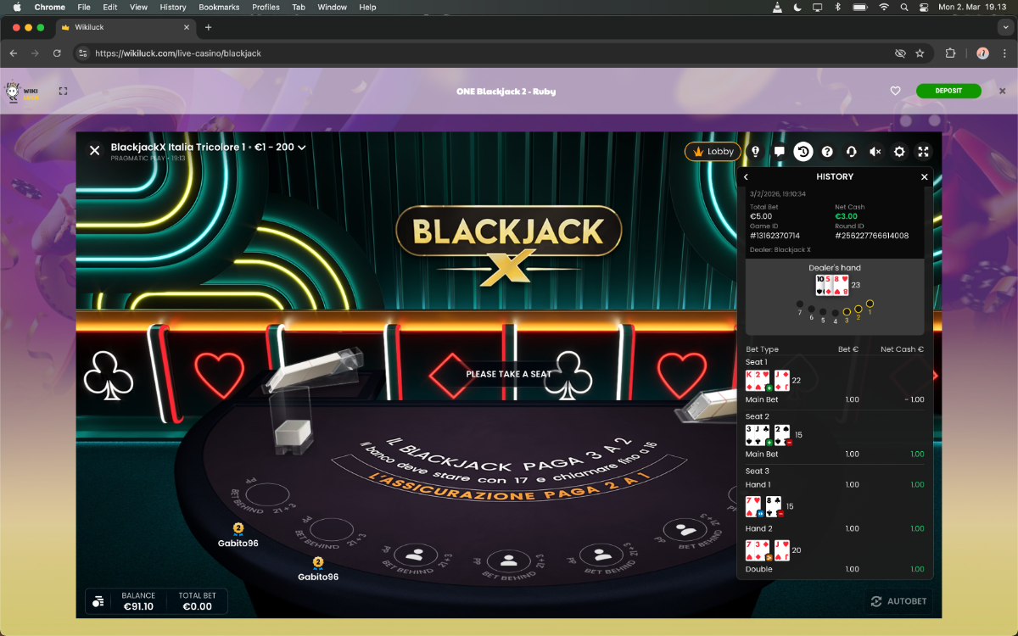This screenshot has width=1018, height=636.
Task: Click the browser address bar URL
Action: coord(178,53)
